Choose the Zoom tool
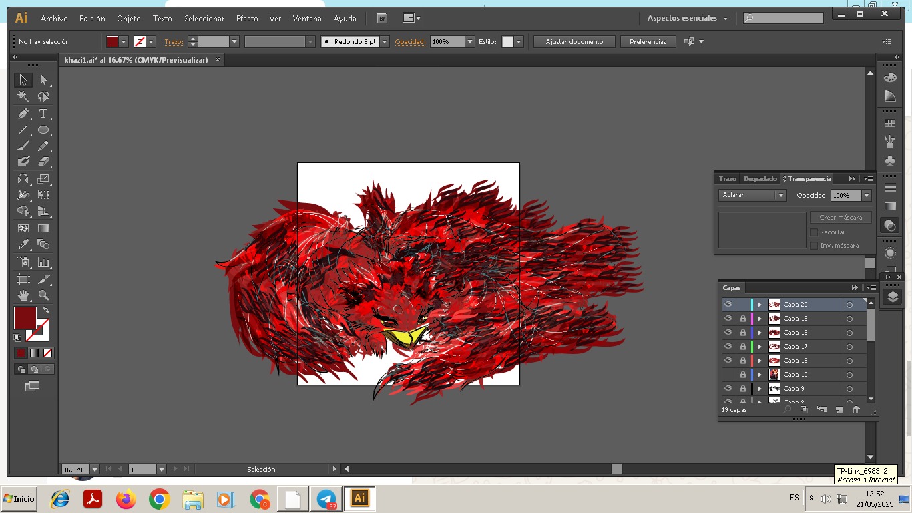The width and height of the screenshot is (912, 513). [43, 295]
